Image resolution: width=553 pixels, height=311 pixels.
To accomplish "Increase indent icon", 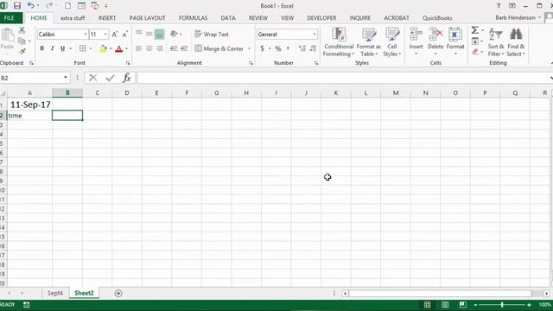I will pyautogui.click(x=184, y=48).
